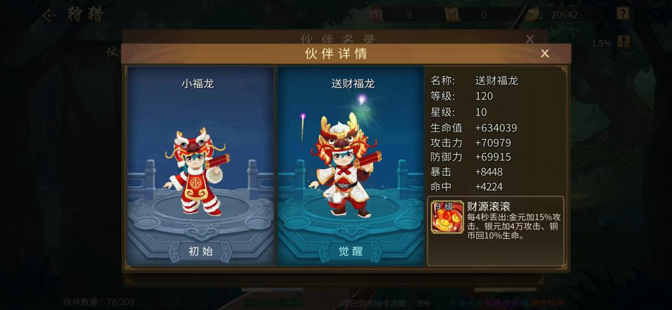Tap the gold ingot currency icon
This screenshot has width=672, height=310.
tap(532, 15)
